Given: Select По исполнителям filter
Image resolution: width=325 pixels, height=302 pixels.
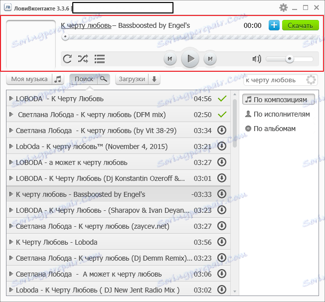Looking at the screenshot, I should point(279,114).
